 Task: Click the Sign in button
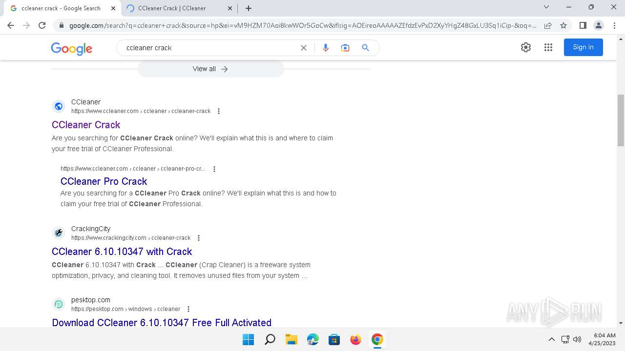tap(583, 47)
